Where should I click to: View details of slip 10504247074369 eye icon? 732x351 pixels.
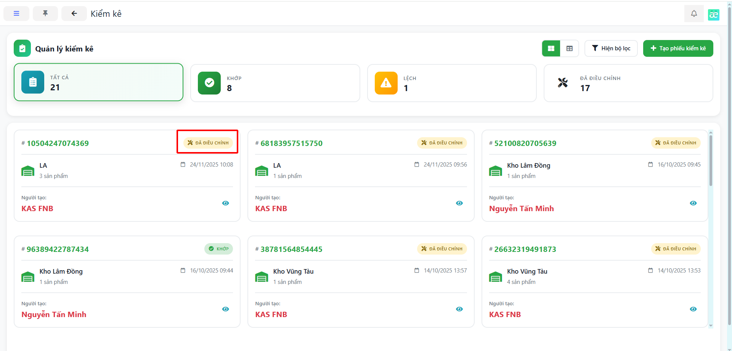coord(226,203)
